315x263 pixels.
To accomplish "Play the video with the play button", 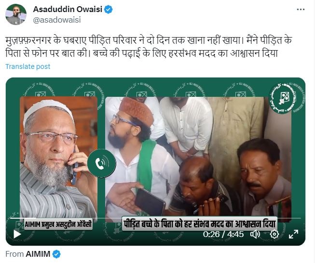I will coord(17,234).
